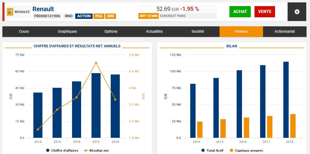Switch to the Graphiques tab
The height and width of the screenshot is (154, 310).
67,32
